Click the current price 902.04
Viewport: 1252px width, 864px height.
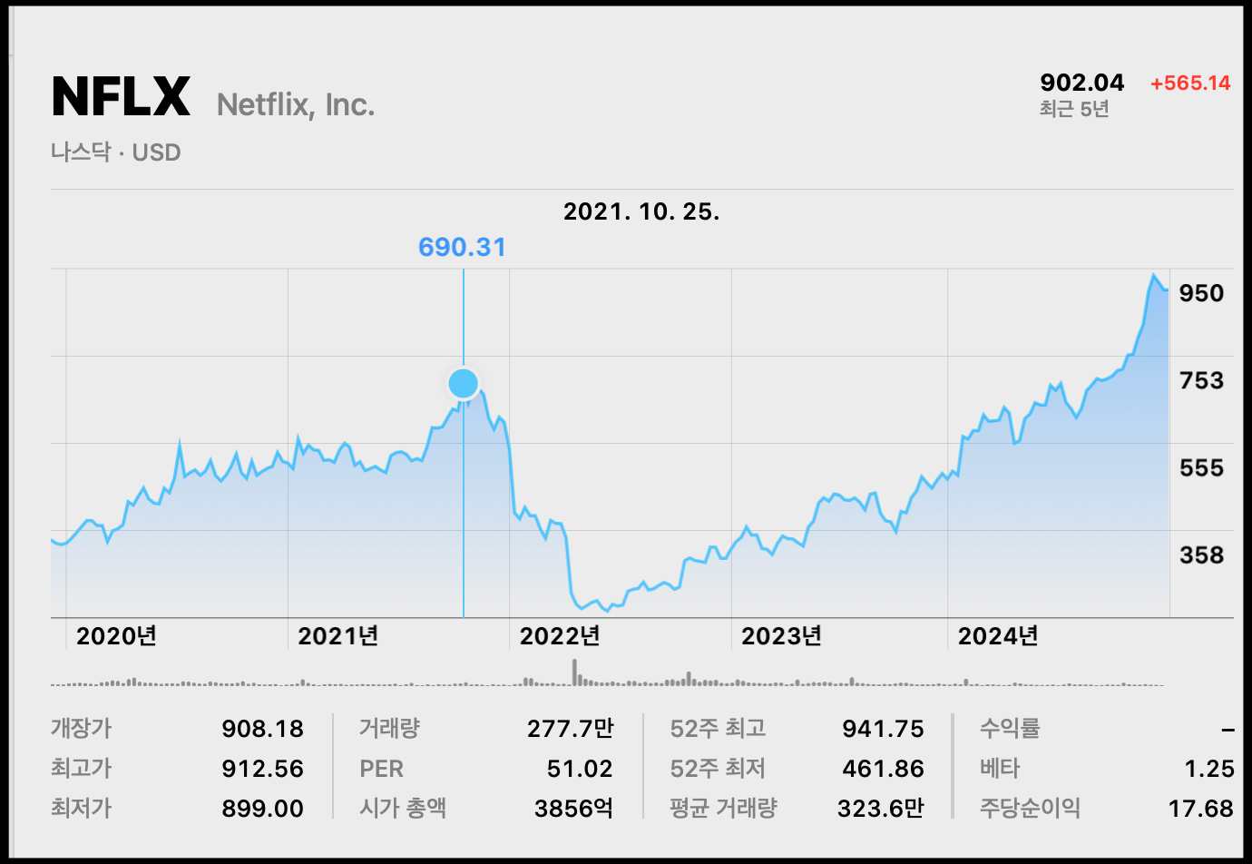pyautogui.click(x=1081, y=83)
